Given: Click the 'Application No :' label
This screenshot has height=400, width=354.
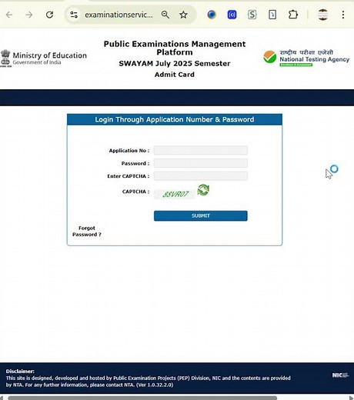Looking at the screenshot, I should pos(129,151).
